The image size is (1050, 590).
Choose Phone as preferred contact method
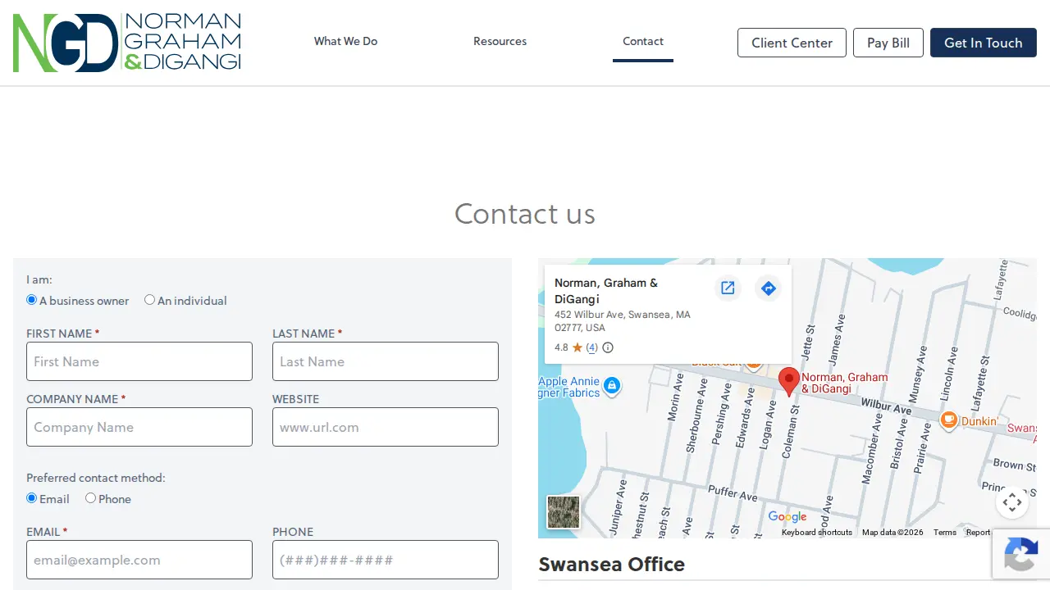tap(90, 498)
